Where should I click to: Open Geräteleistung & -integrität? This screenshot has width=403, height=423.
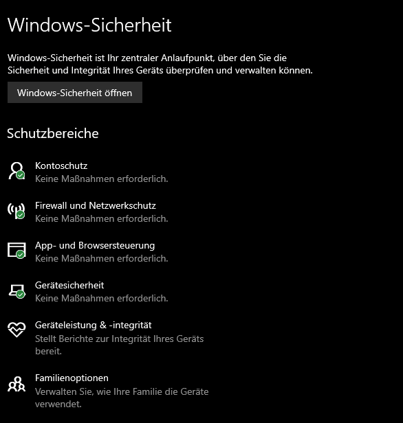[x=94, y=325]
